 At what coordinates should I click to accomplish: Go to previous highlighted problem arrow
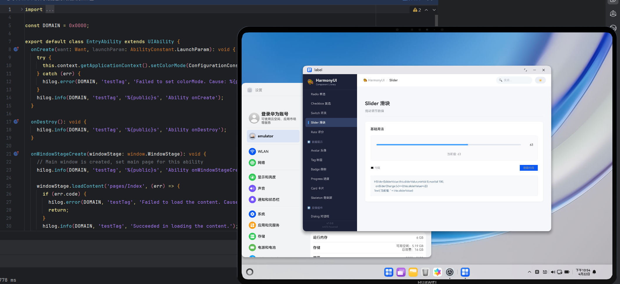click(x=426, y=10)
